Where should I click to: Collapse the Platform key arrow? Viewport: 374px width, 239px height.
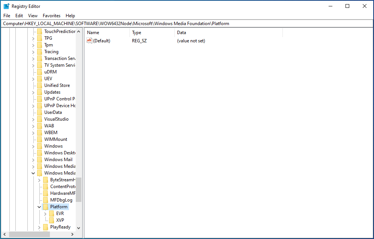39,206
